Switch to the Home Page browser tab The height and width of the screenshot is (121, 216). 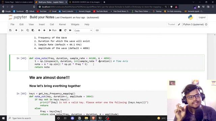pyautogui.click(x=17, y=2)
